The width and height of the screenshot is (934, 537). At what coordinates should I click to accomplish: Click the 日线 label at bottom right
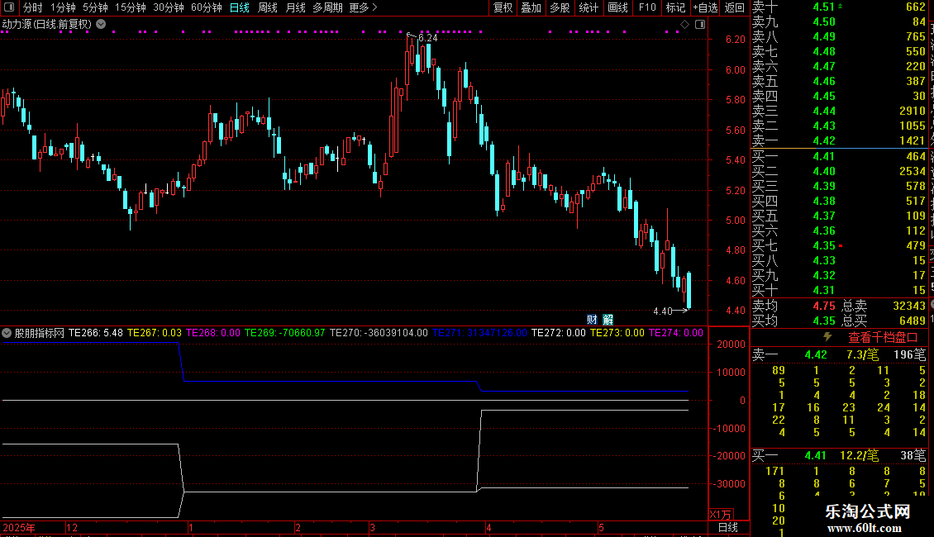[x=728, y=527]
